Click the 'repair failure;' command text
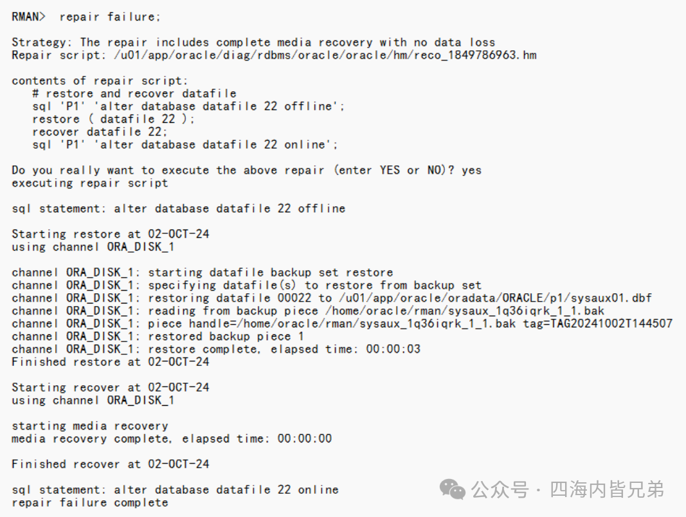The height and width of the screenshot is (517, 686). click(110, 17)
